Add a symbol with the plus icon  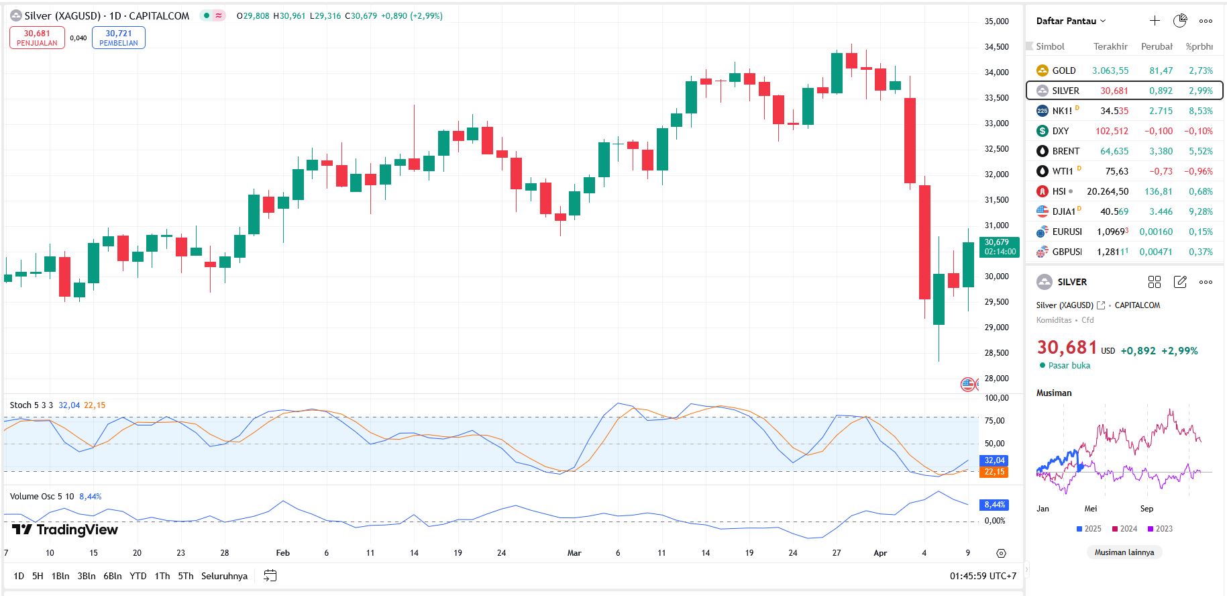1155,21
